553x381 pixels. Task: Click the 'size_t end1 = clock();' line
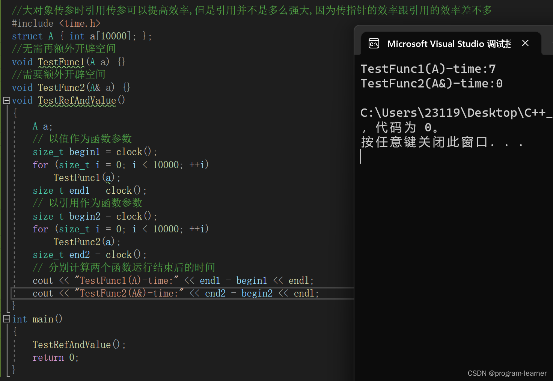(x=89, y=190)
